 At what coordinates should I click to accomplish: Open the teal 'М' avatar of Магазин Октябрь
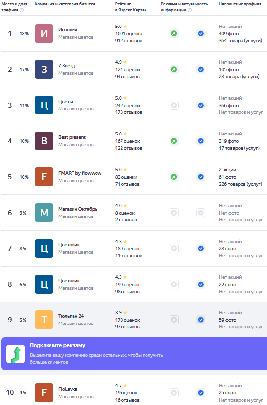click(44, 213)
